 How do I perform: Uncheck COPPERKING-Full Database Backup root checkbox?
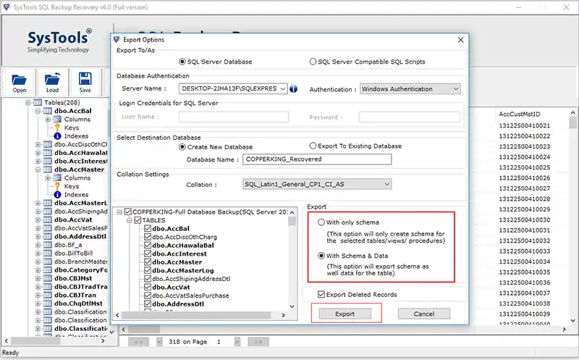(128, 212)
